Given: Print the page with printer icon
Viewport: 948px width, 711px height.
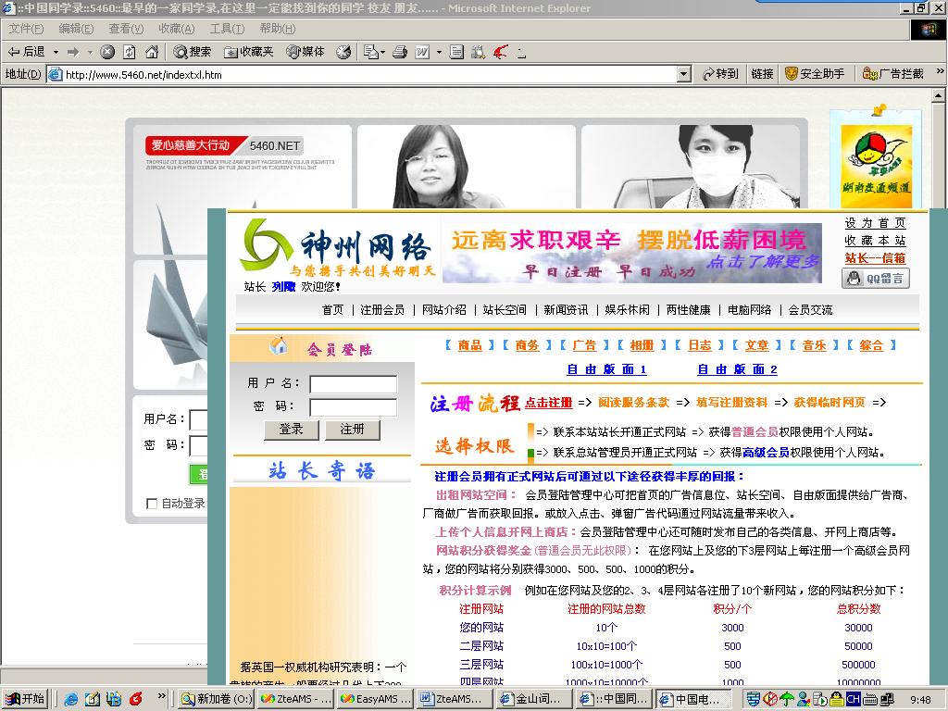Looking at the screenshot, I should coord(400,52).
